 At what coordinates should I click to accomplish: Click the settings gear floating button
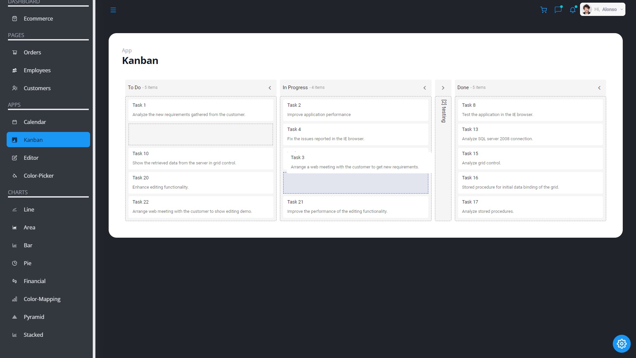click(621, 344)
